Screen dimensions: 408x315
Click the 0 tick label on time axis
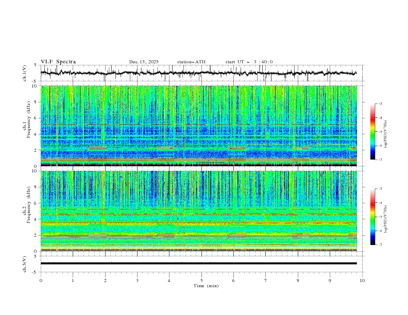(x=41, y=281)
